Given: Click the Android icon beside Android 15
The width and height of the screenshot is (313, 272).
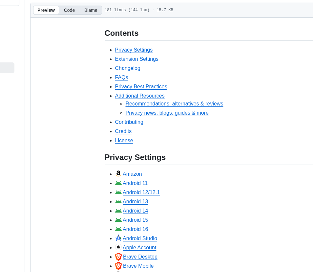Looking at the screenshot, I should pos(118,220).
